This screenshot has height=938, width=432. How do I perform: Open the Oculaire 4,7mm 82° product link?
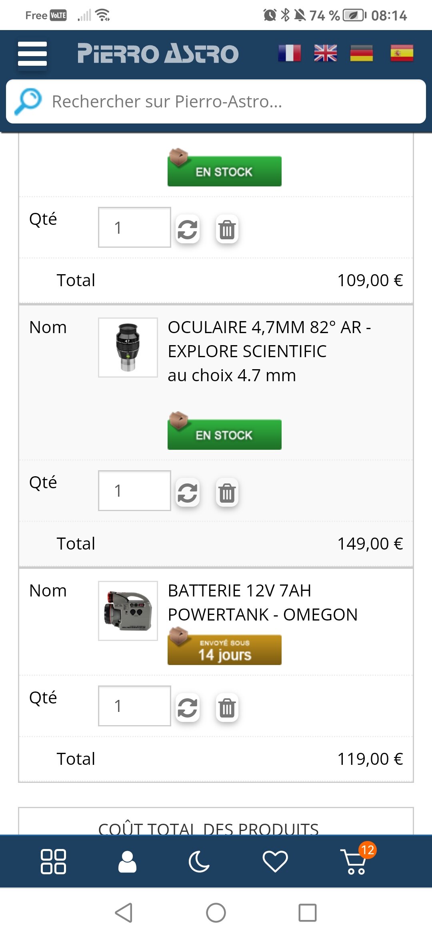(269, 339)
